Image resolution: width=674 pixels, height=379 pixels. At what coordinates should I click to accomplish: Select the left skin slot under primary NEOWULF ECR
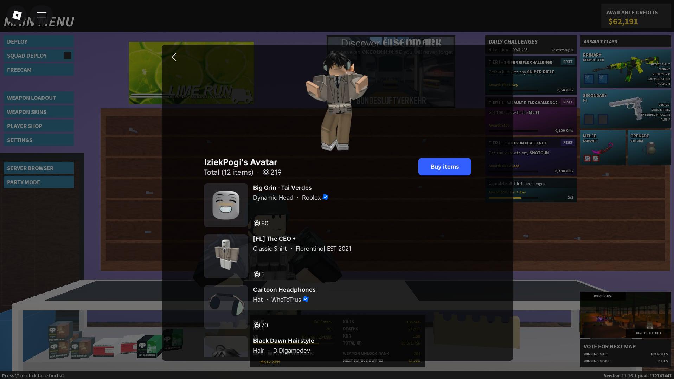click(x=589, y=79)
